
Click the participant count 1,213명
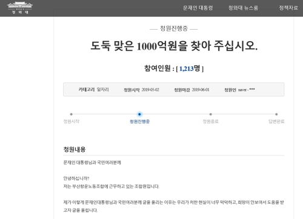[x=190, y=68]
